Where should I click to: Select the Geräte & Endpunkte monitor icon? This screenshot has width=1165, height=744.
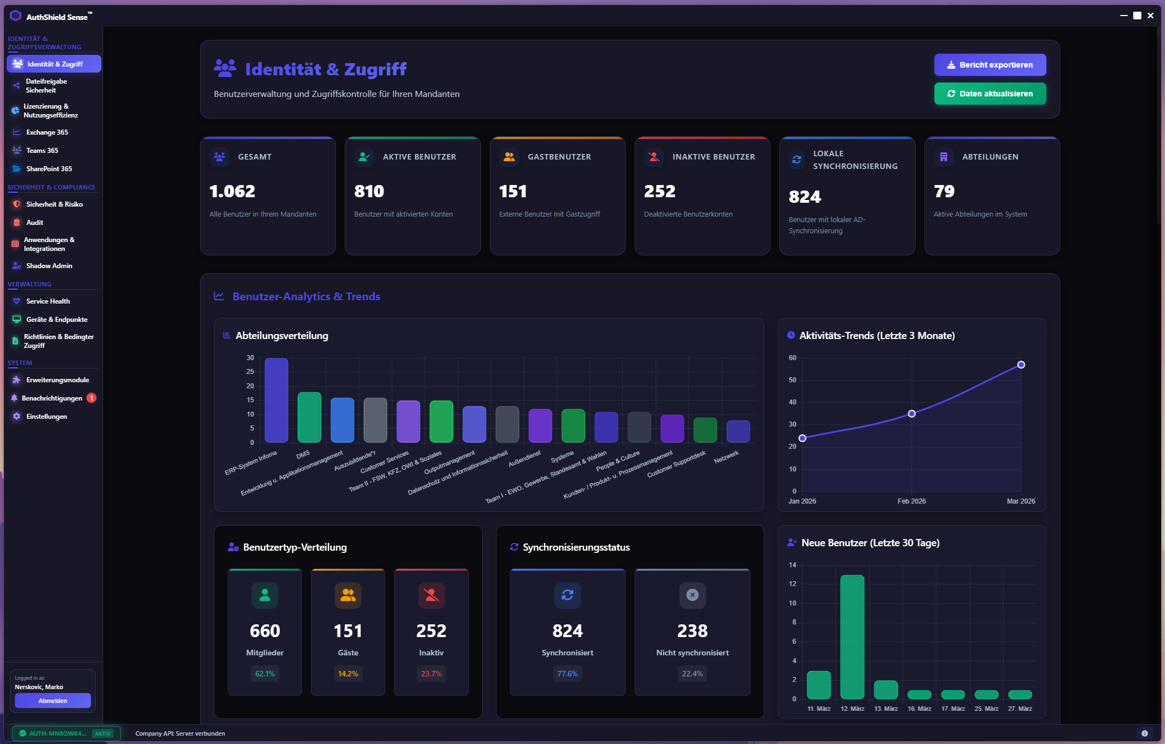[17, 320]
